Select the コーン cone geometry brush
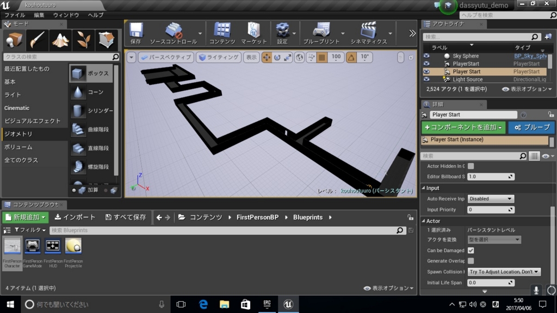This screenshot has width=557, height=313. 91,92
